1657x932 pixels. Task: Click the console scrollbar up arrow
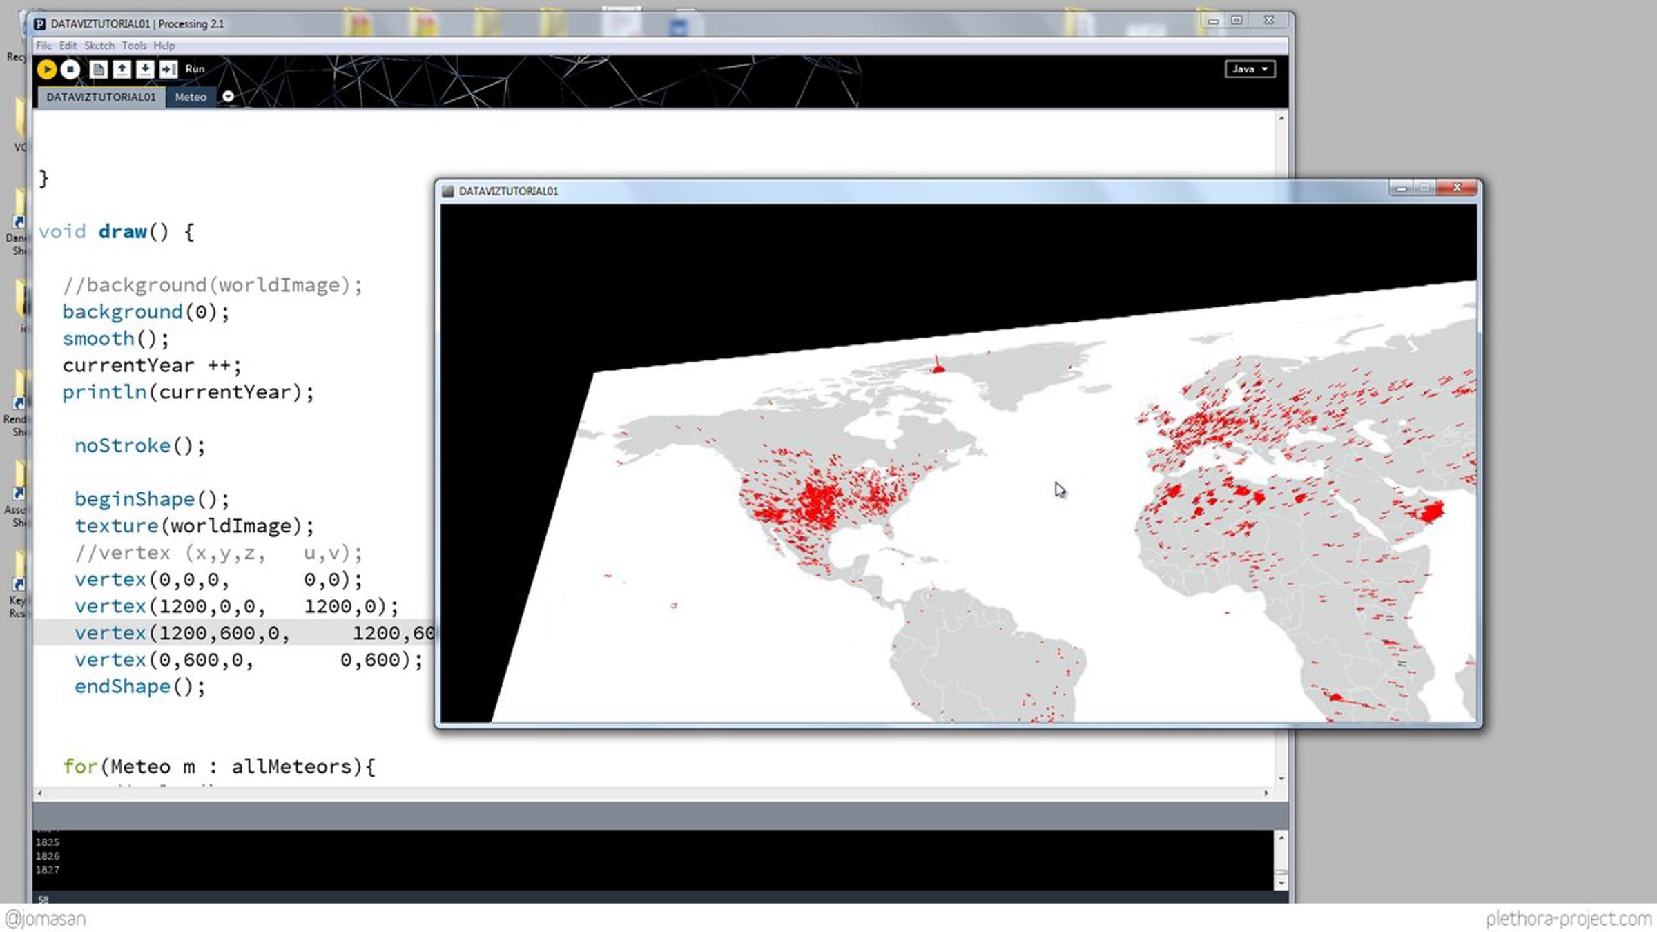[1281, 838]
